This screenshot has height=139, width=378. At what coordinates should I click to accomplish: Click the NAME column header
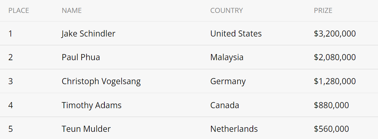72,10
